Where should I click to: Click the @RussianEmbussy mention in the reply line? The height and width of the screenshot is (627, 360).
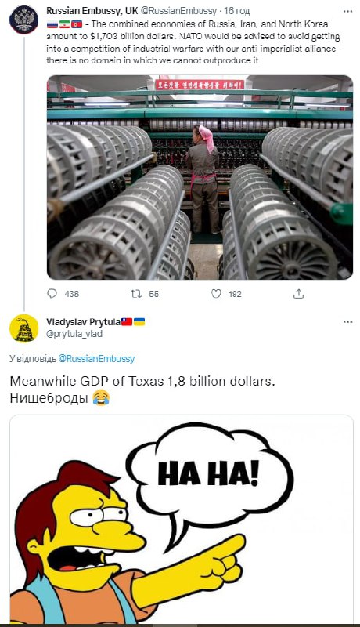coord(96,358)
